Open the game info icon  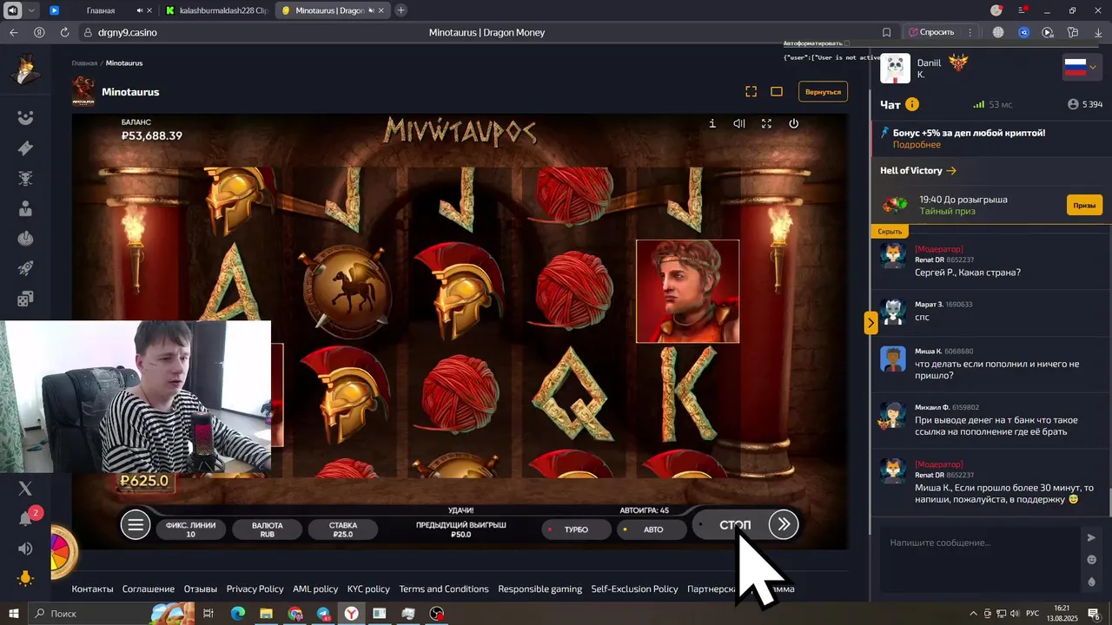[712, 123]
